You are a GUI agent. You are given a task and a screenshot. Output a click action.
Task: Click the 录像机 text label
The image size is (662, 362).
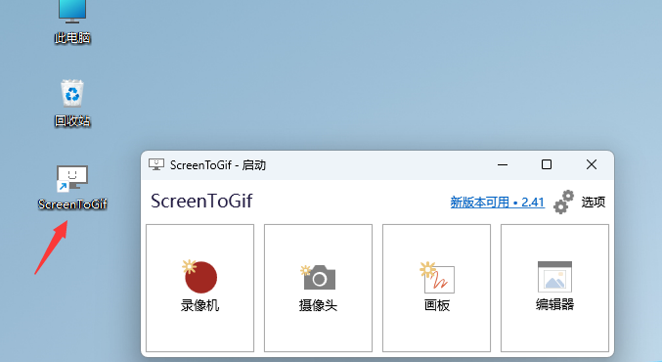click(199, 305)
